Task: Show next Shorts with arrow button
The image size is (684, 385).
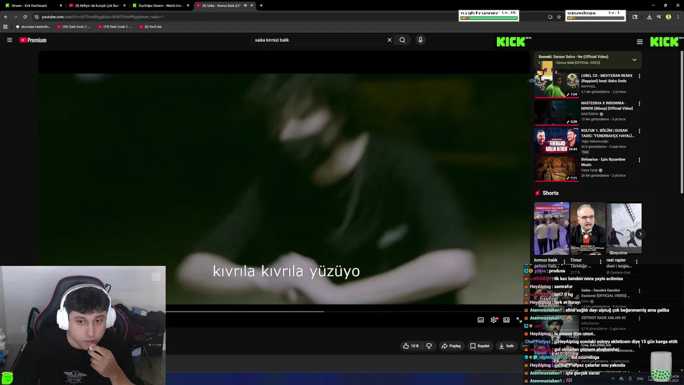Action: (x=640, y=234)
